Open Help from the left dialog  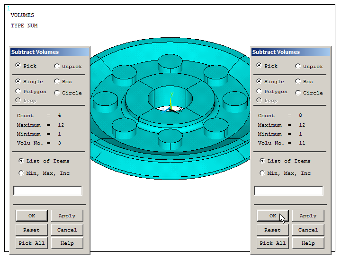point(67,243)
